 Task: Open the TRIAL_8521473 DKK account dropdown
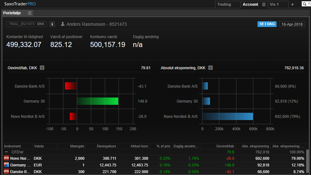pos(26,24)
